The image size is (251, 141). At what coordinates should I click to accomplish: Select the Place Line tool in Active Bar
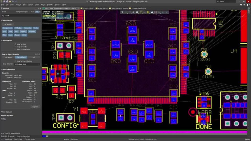(167, 12)
